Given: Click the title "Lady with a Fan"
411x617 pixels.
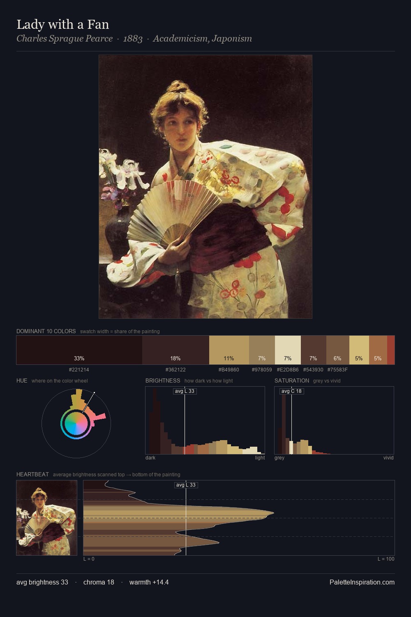Looking at the screenshot, I should tap(63, 24).
